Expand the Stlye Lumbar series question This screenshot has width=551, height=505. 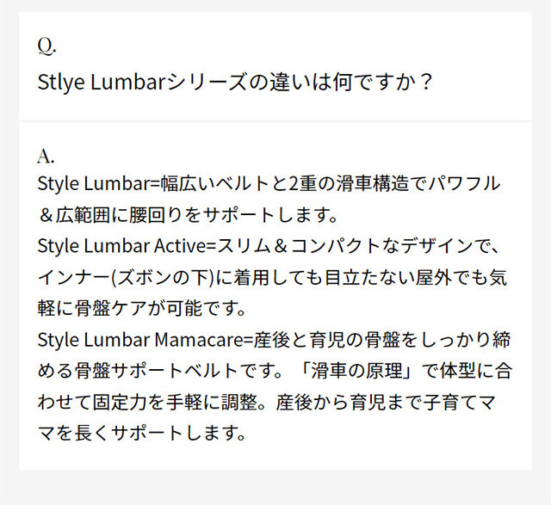pos(234,82)
